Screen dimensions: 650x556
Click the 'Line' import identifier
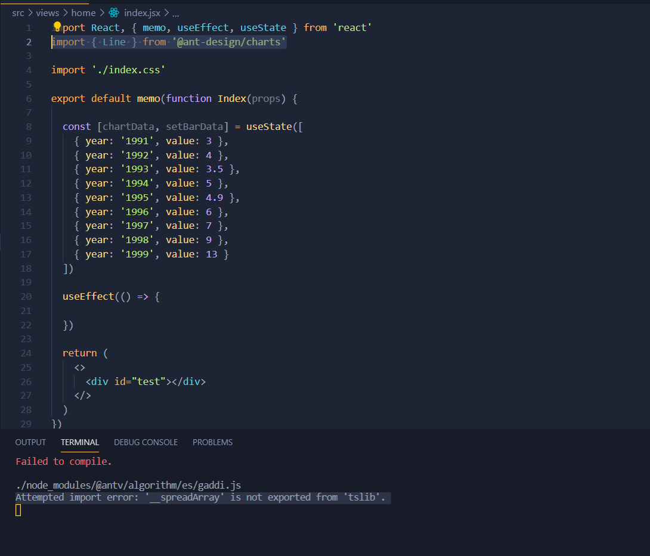coord(114,42)
